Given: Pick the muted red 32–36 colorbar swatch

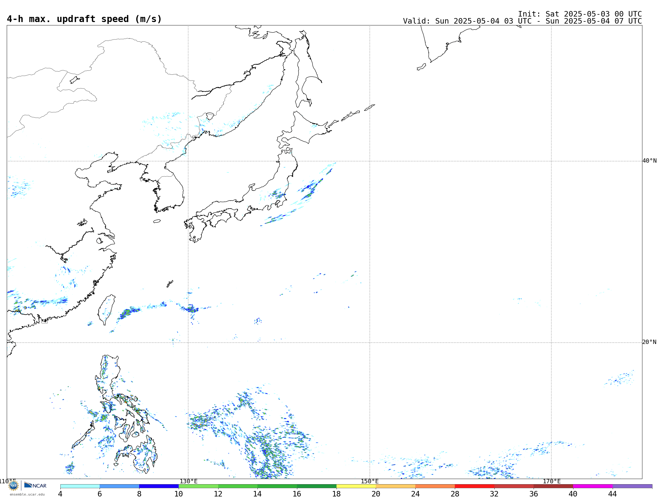Looking at the screenshot, I should point(514,486).
